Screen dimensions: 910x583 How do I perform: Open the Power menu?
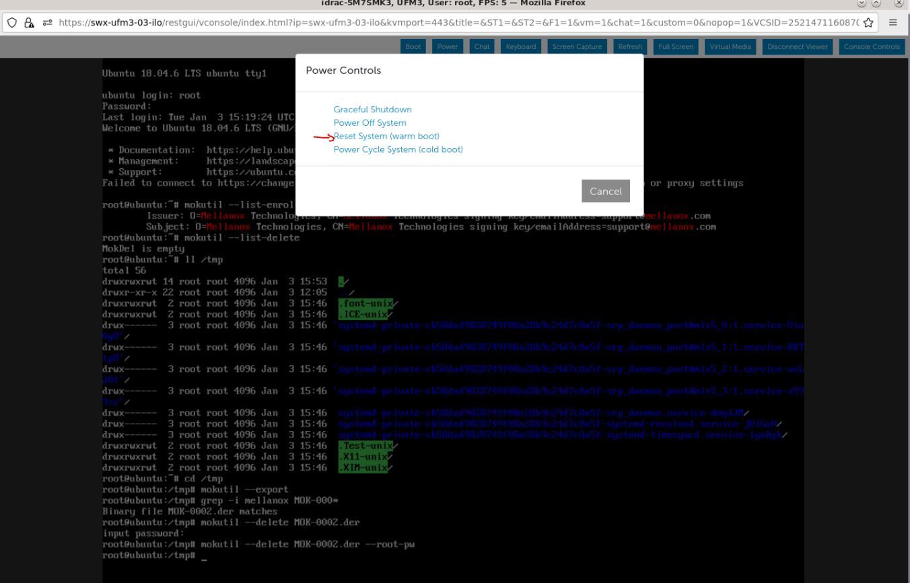click(x=447, y=46)
